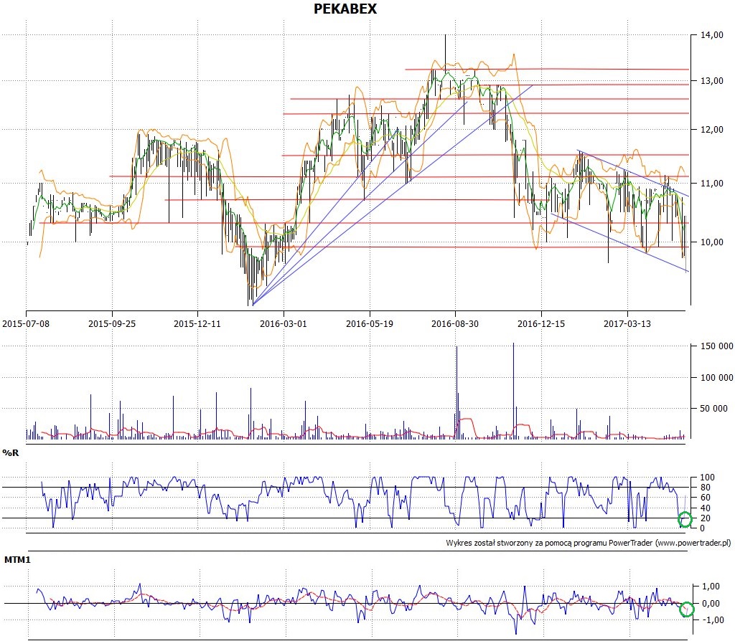Select the 2016-05-19 date label

(370, 323)
